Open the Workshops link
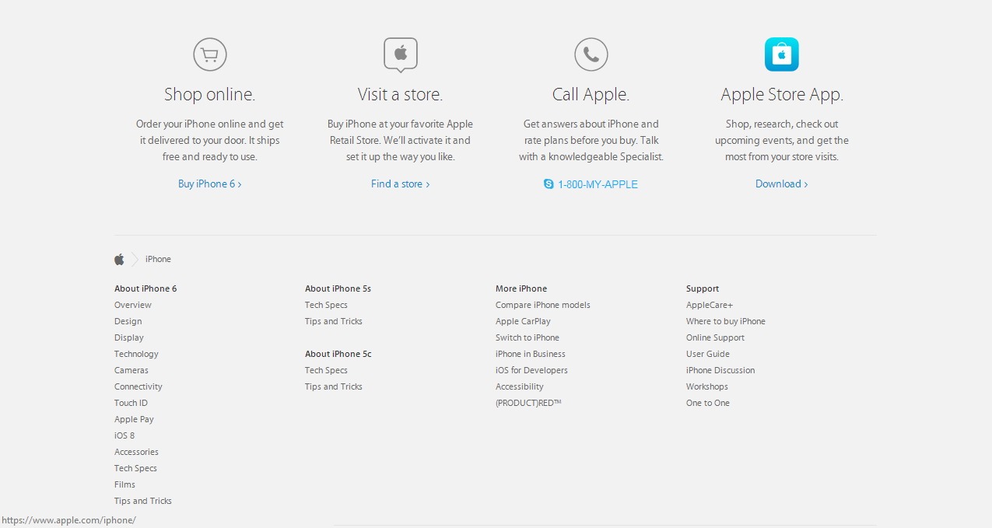 [707, 386]
